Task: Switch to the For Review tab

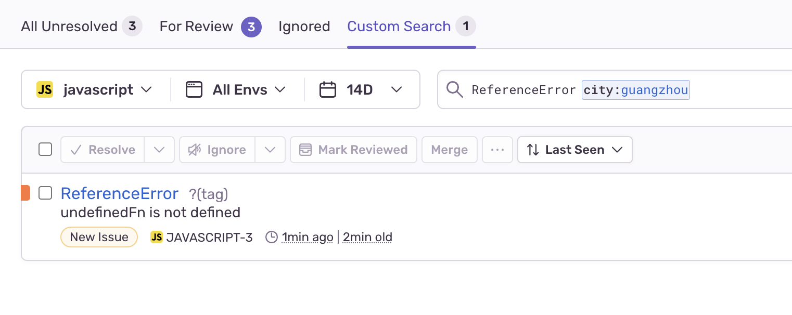Action: pyautogui.click(x=210, y=27)
